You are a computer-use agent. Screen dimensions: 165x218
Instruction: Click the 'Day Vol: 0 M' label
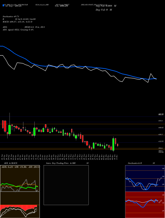coord(104,10)
